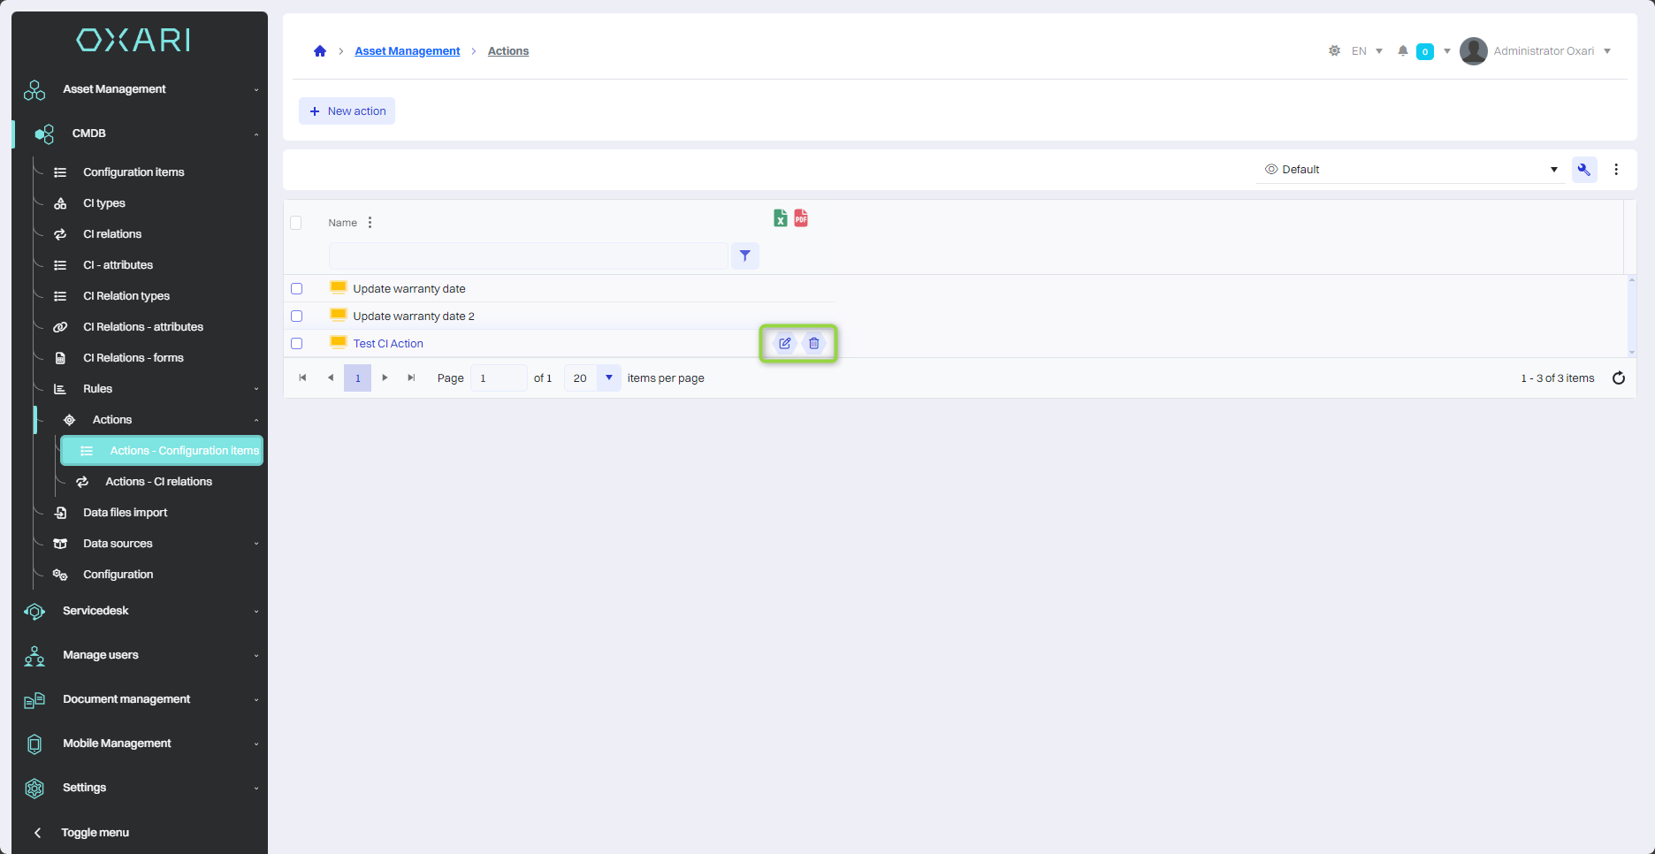
Task: Tick the Update warranty date 2 checkbox
Action: [297, 316]
